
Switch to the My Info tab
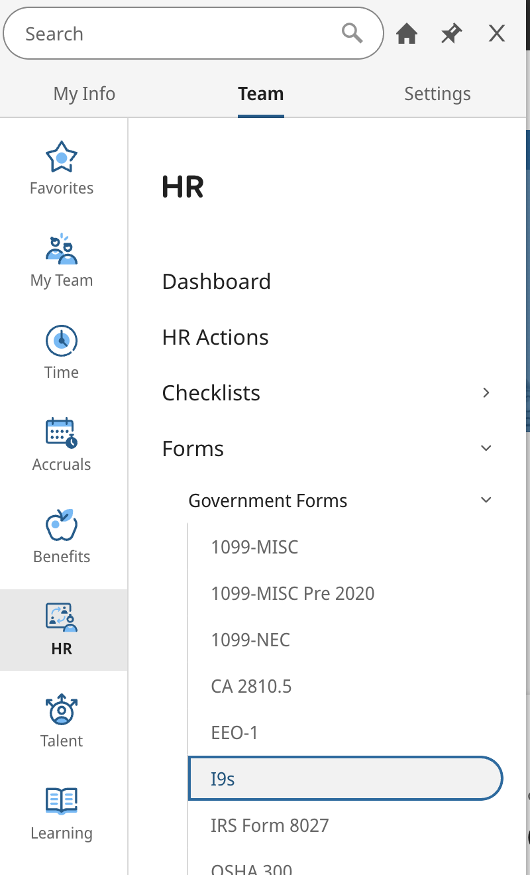[x=84, y=94]
